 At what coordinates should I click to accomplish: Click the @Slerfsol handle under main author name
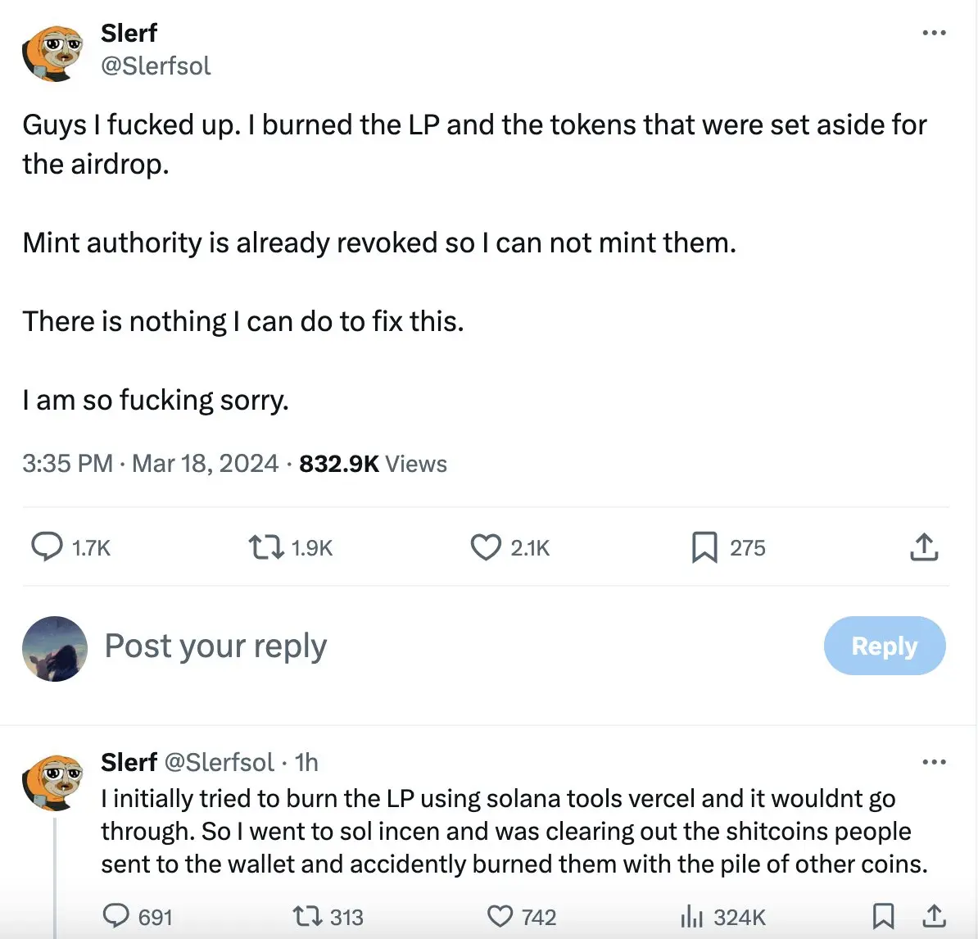(156, 66)
